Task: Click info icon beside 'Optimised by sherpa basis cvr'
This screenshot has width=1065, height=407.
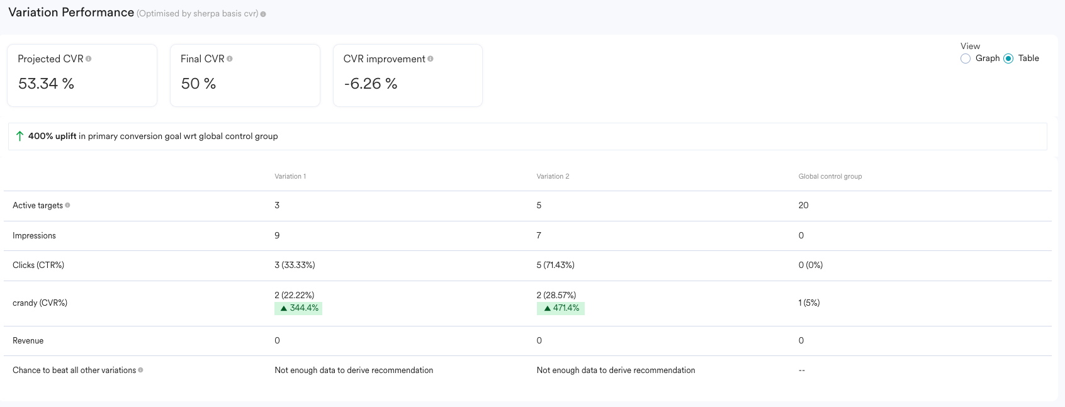Action: pyautogui.click(x=263, y=14)
